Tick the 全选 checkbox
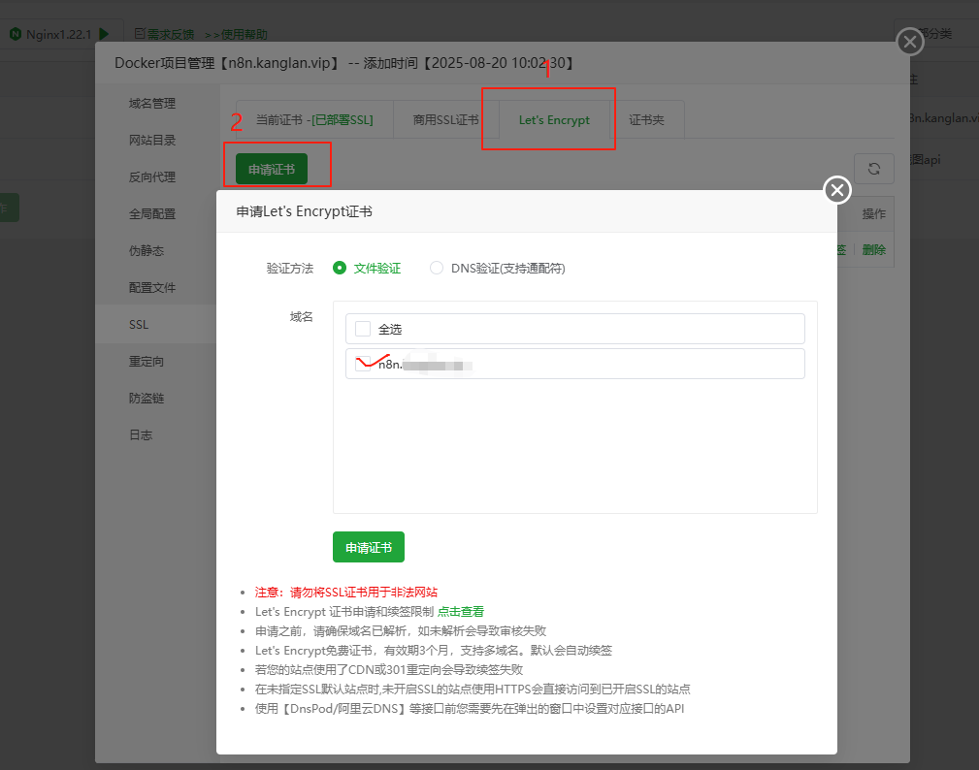This screenshot has height=770, width=979. tap(363, 329)
